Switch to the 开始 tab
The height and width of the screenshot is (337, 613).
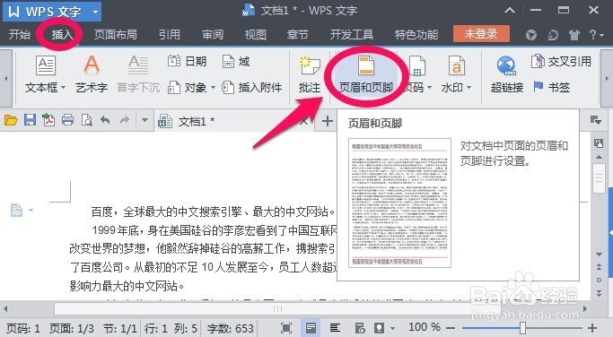20,35
